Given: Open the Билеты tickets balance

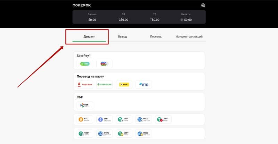Looking at the screenshot, I should (x=186, y=17).
